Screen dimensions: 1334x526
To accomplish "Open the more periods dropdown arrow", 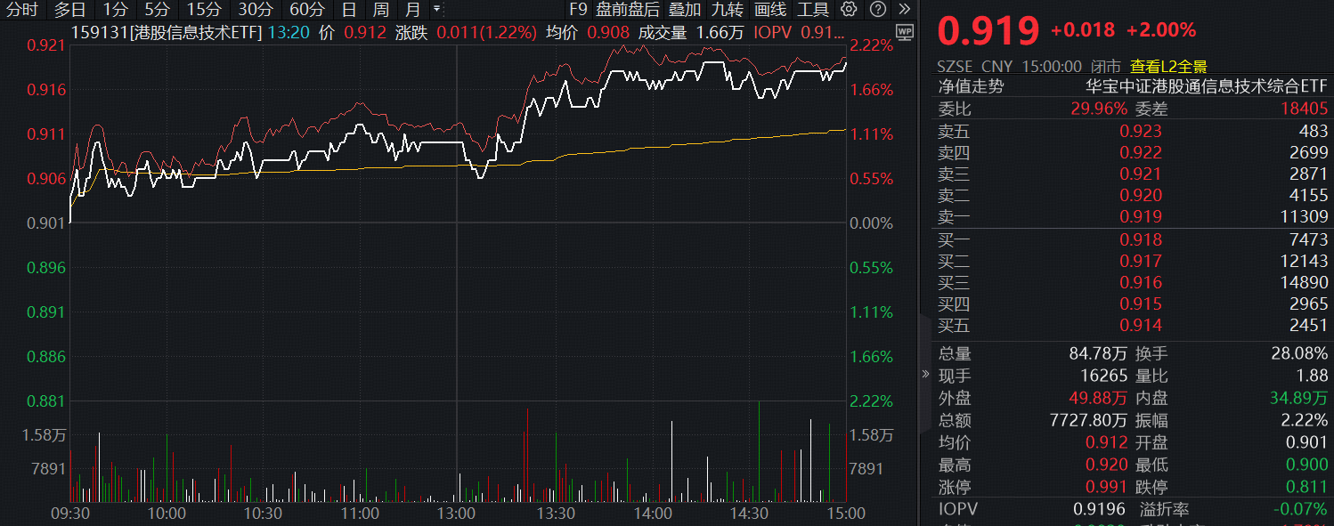I will point(435,10).
